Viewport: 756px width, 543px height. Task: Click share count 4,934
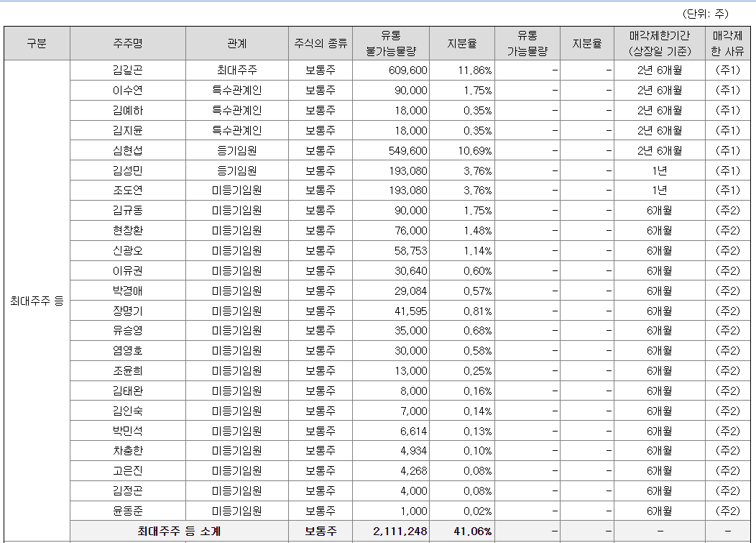[x=414, y=451]
